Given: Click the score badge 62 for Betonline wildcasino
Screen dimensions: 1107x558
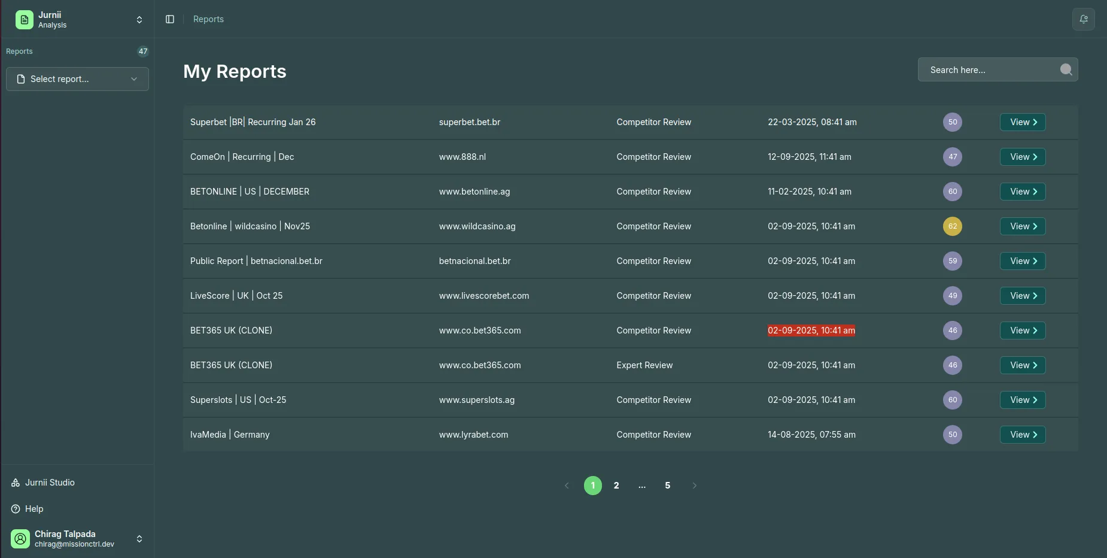Looking at the screenshot, I should (951, 226).
